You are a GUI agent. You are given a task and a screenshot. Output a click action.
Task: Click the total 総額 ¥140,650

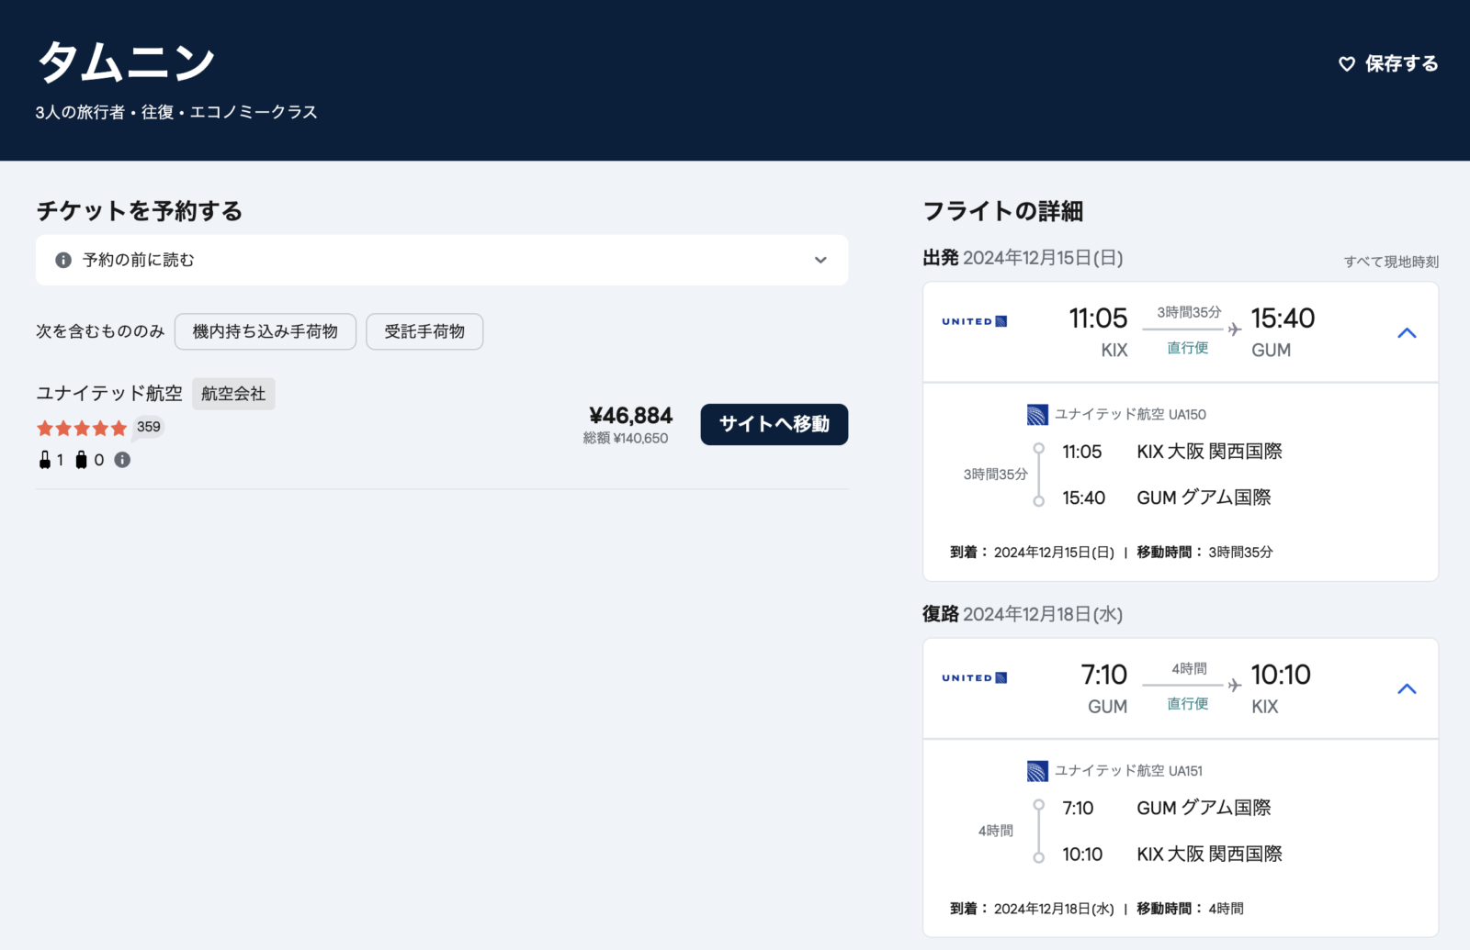[x=626, y=439]
